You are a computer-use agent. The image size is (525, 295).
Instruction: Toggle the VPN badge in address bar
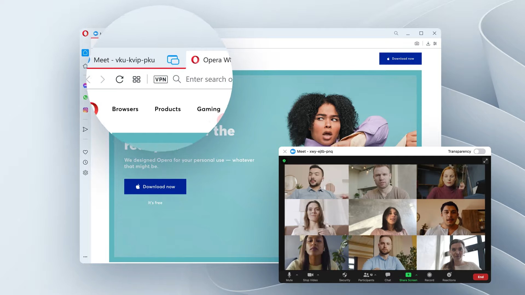(161, 79)
